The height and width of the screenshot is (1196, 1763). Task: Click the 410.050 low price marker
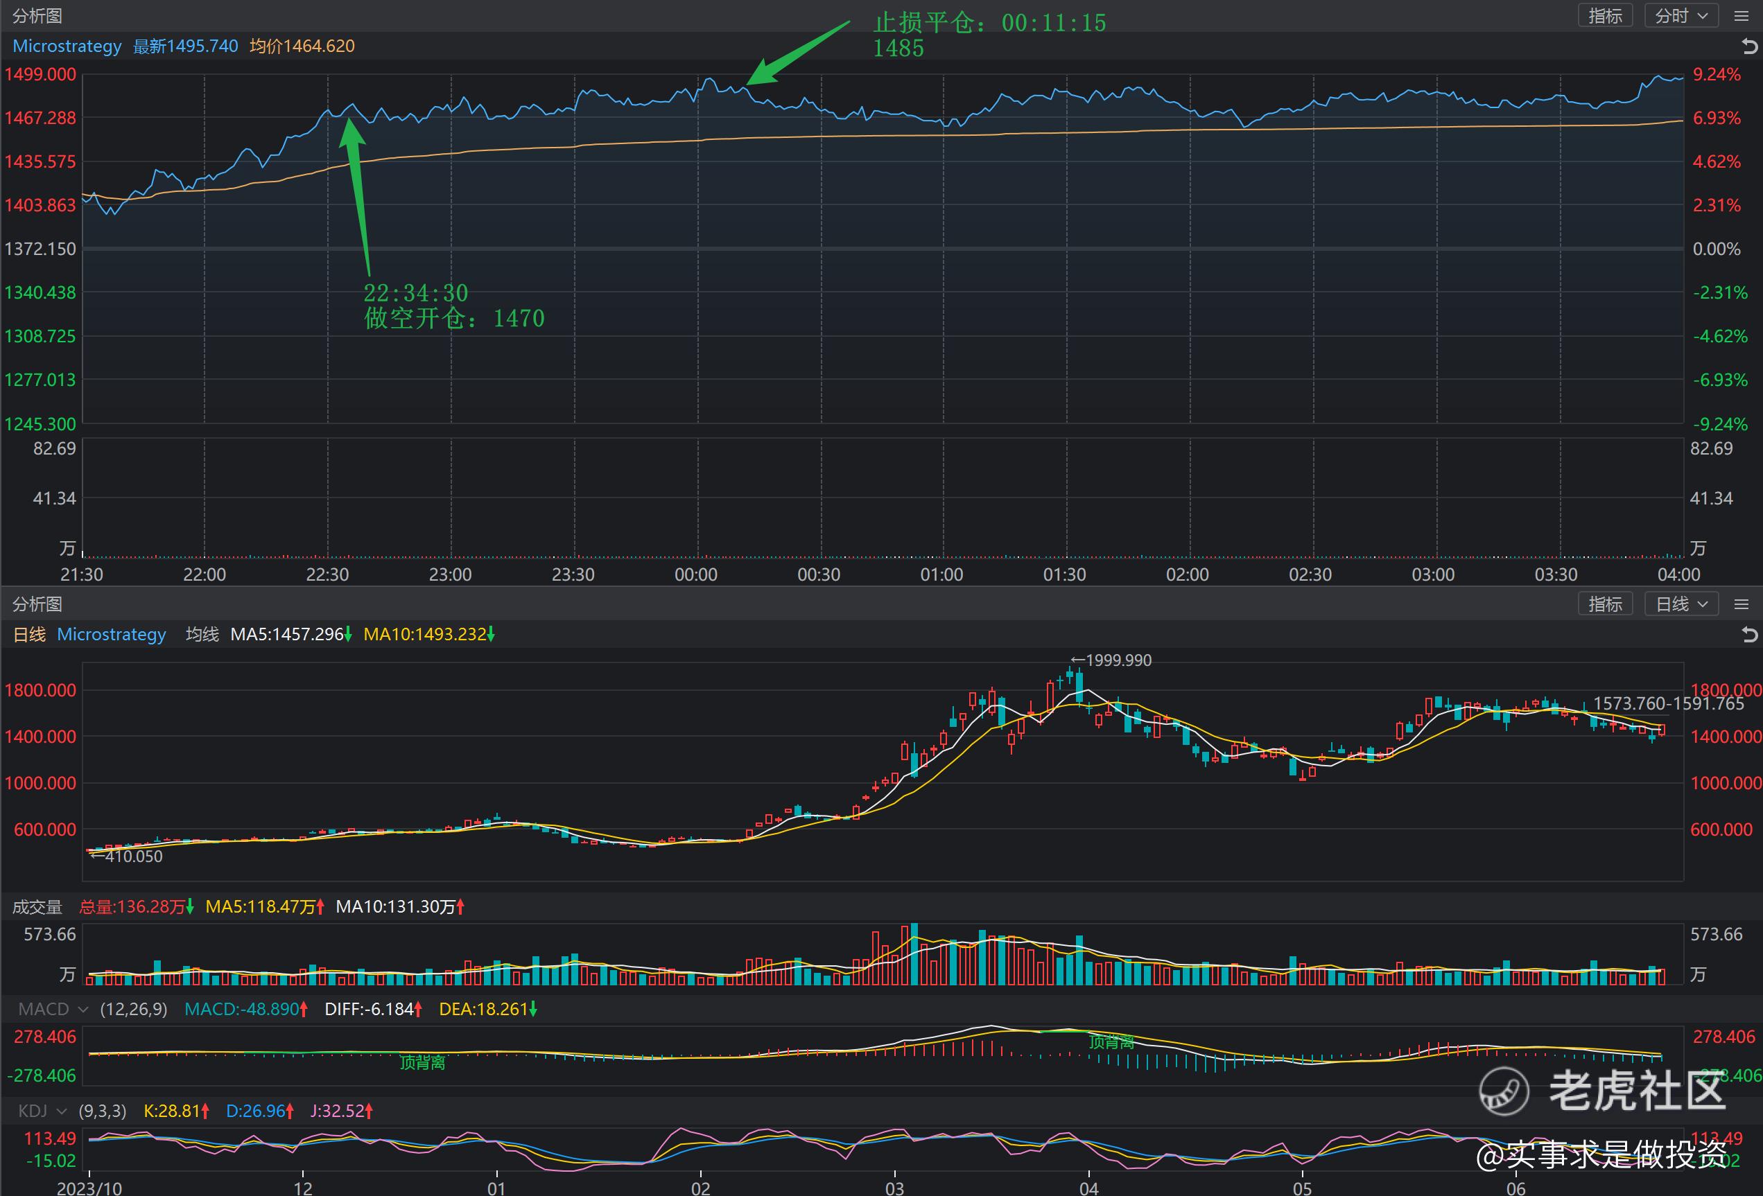pyautogui.click(x=126, y=856)
